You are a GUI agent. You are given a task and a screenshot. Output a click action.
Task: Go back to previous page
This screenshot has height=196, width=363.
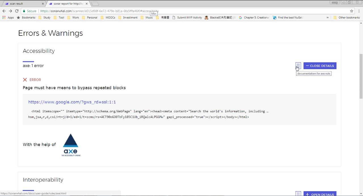pyautogui.click(x=4, y=11)
